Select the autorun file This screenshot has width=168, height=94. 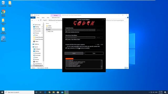pyautogui.click(x=50, y=28)
